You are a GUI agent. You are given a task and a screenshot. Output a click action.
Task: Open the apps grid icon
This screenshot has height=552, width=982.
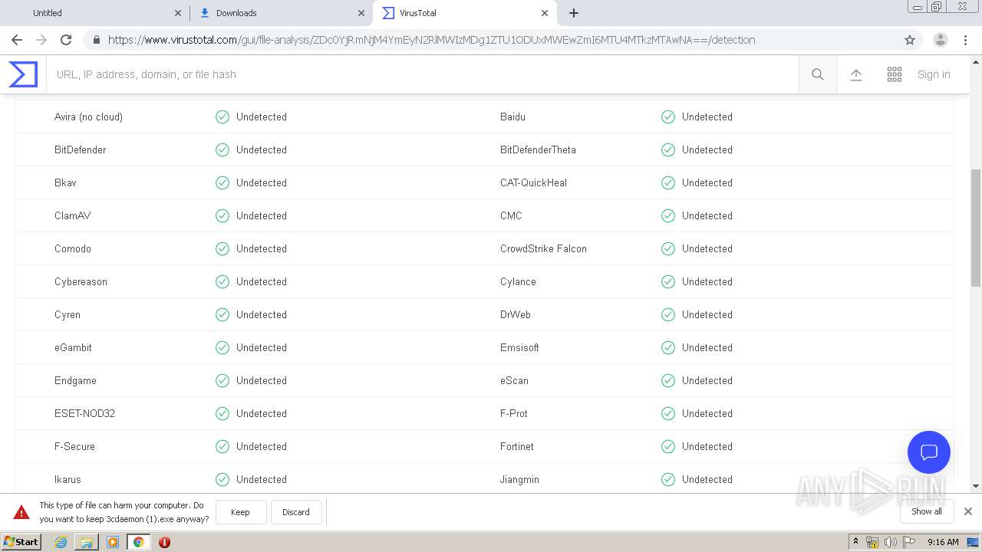(x=895, y=74)
